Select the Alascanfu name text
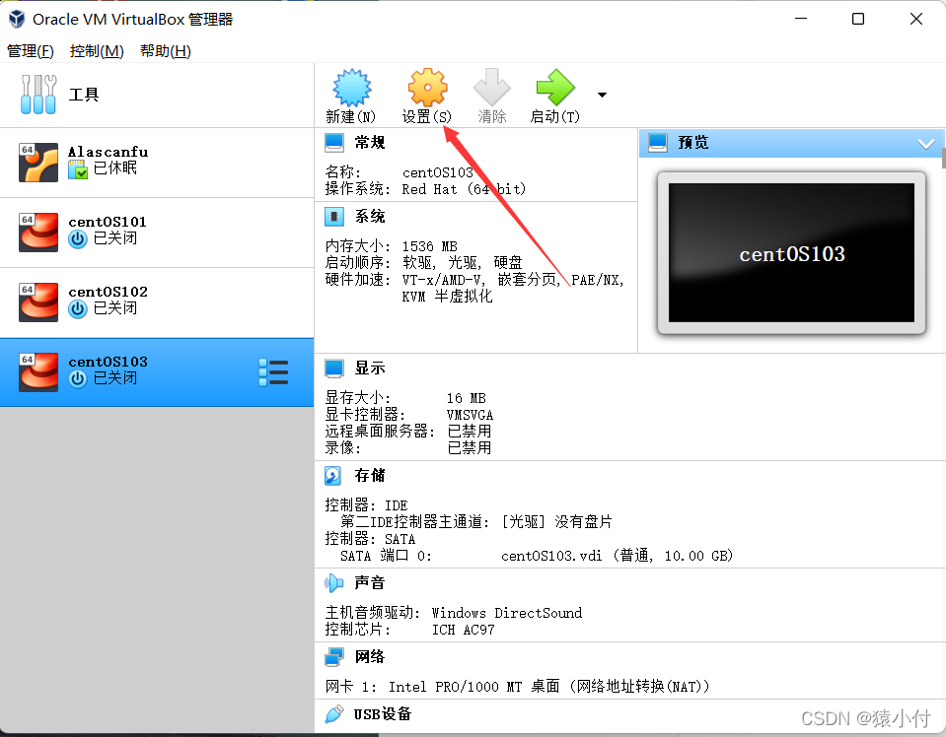The width and height of the screenshot is (946, 737). coord(108,152)
